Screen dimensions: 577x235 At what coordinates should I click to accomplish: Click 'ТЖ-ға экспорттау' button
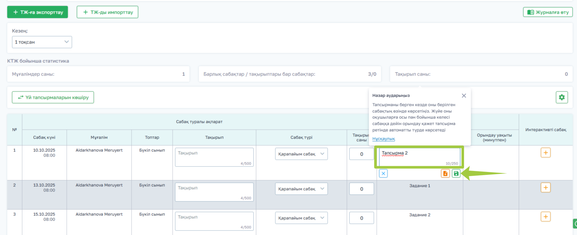click(38, 12)
